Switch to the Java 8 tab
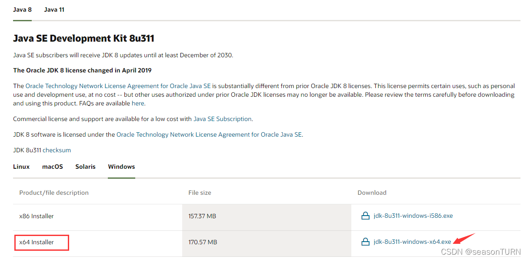This screenshot has height=259, width=527. [x=22, y=10]
